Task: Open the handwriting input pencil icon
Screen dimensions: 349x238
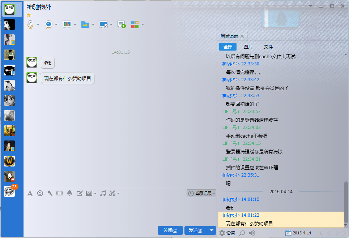Action: click(x=80, y=193)
